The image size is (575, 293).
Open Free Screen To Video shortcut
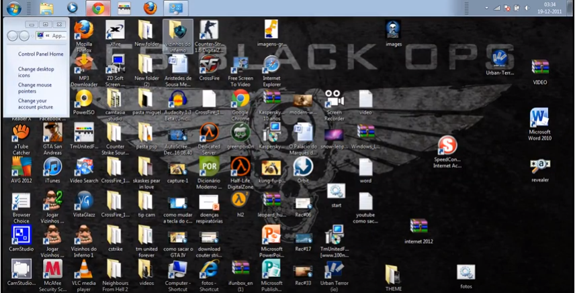tap(240, 70)
